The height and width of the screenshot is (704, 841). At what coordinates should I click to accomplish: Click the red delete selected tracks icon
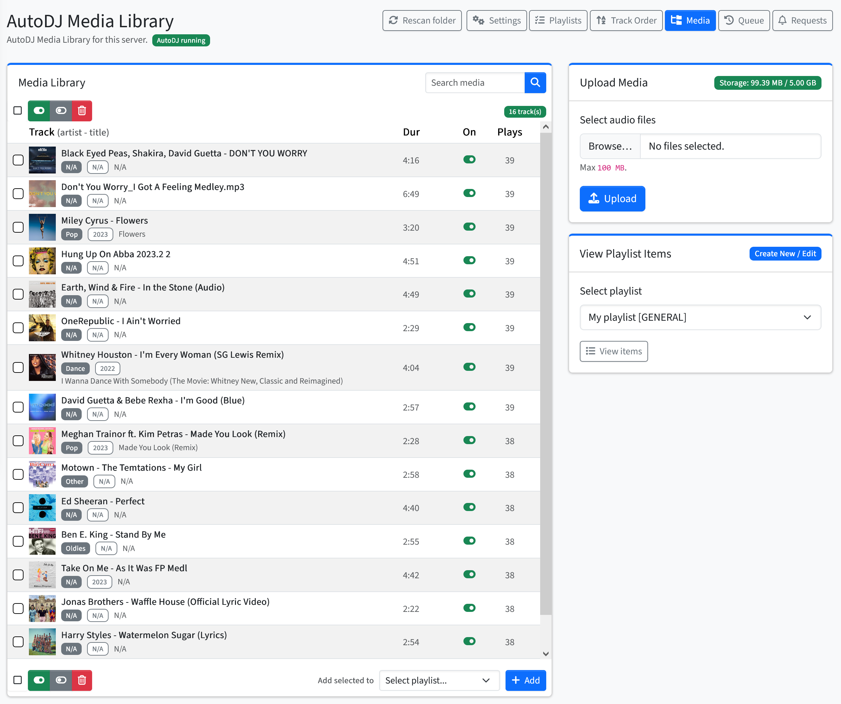coord(82,111)
